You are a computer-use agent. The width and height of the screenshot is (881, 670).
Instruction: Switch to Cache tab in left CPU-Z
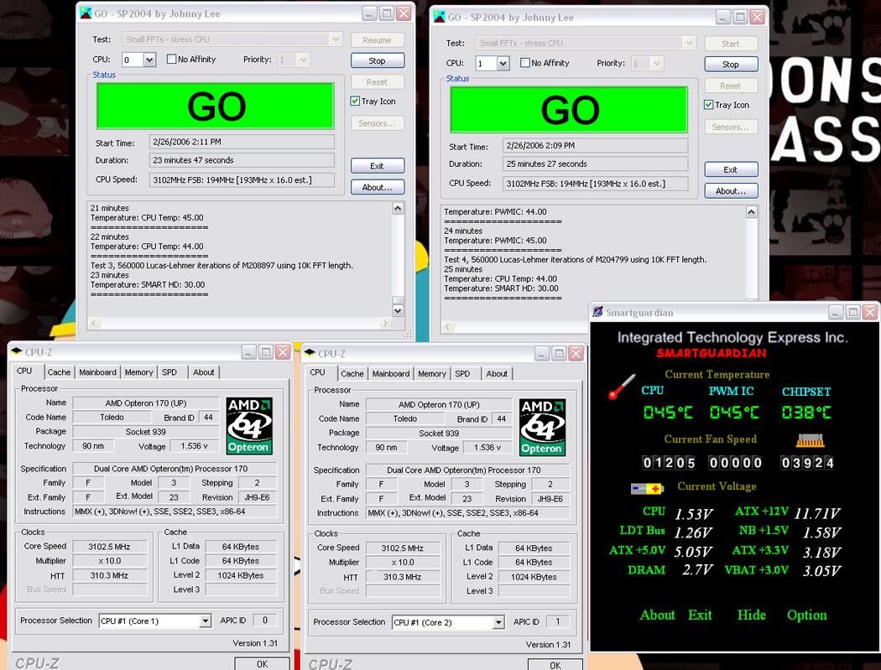[59, 372]
